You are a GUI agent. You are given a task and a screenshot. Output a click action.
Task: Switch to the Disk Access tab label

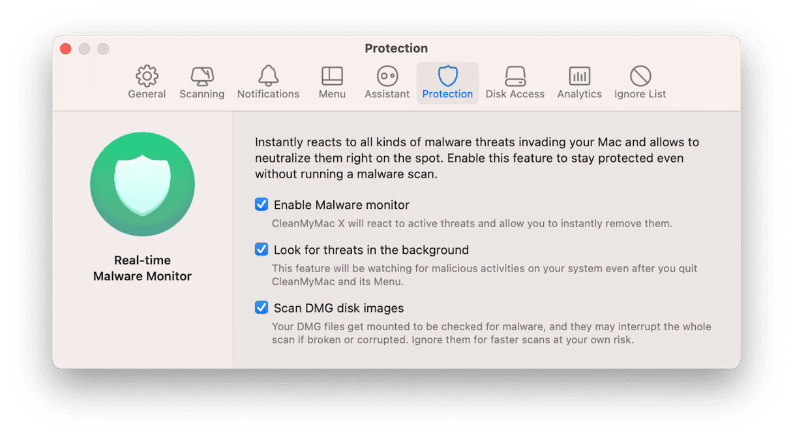click(515, 94)
